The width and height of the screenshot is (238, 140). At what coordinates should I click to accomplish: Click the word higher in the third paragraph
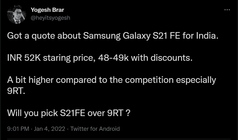pos(41,80)
